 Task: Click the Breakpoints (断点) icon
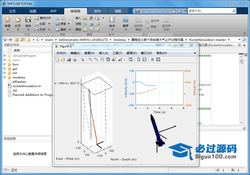click(x=112, y=20)
